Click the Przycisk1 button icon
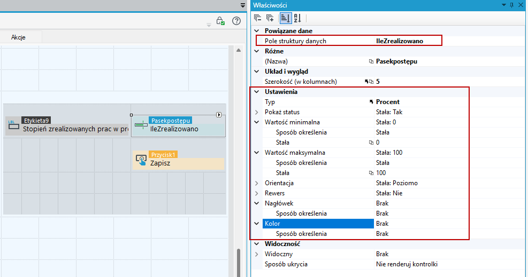 point(141,160)
